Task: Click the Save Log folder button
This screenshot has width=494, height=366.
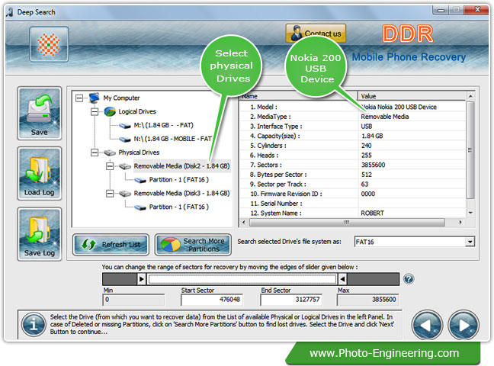Action: [40, 234]
